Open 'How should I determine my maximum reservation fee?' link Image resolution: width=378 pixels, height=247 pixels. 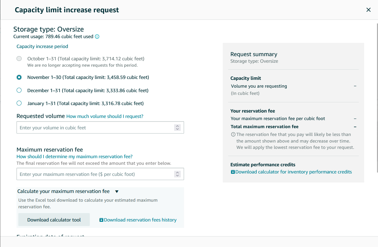coord(74,156)
